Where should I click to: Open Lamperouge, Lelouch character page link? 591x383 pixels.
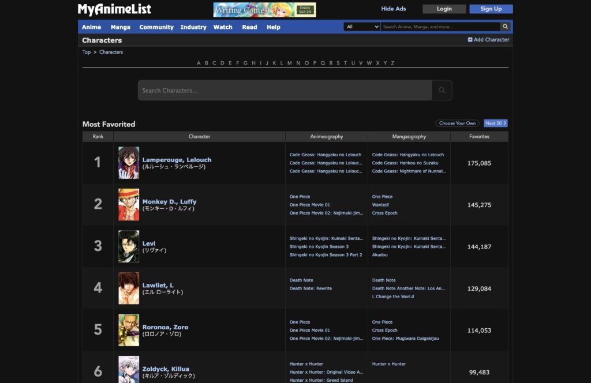tap(177, 160)
